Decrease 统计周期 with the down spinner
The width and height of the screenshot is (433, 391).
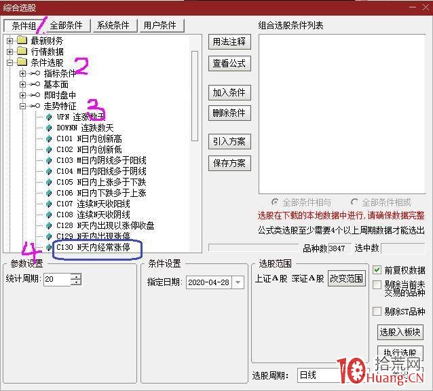click(76, 282)
